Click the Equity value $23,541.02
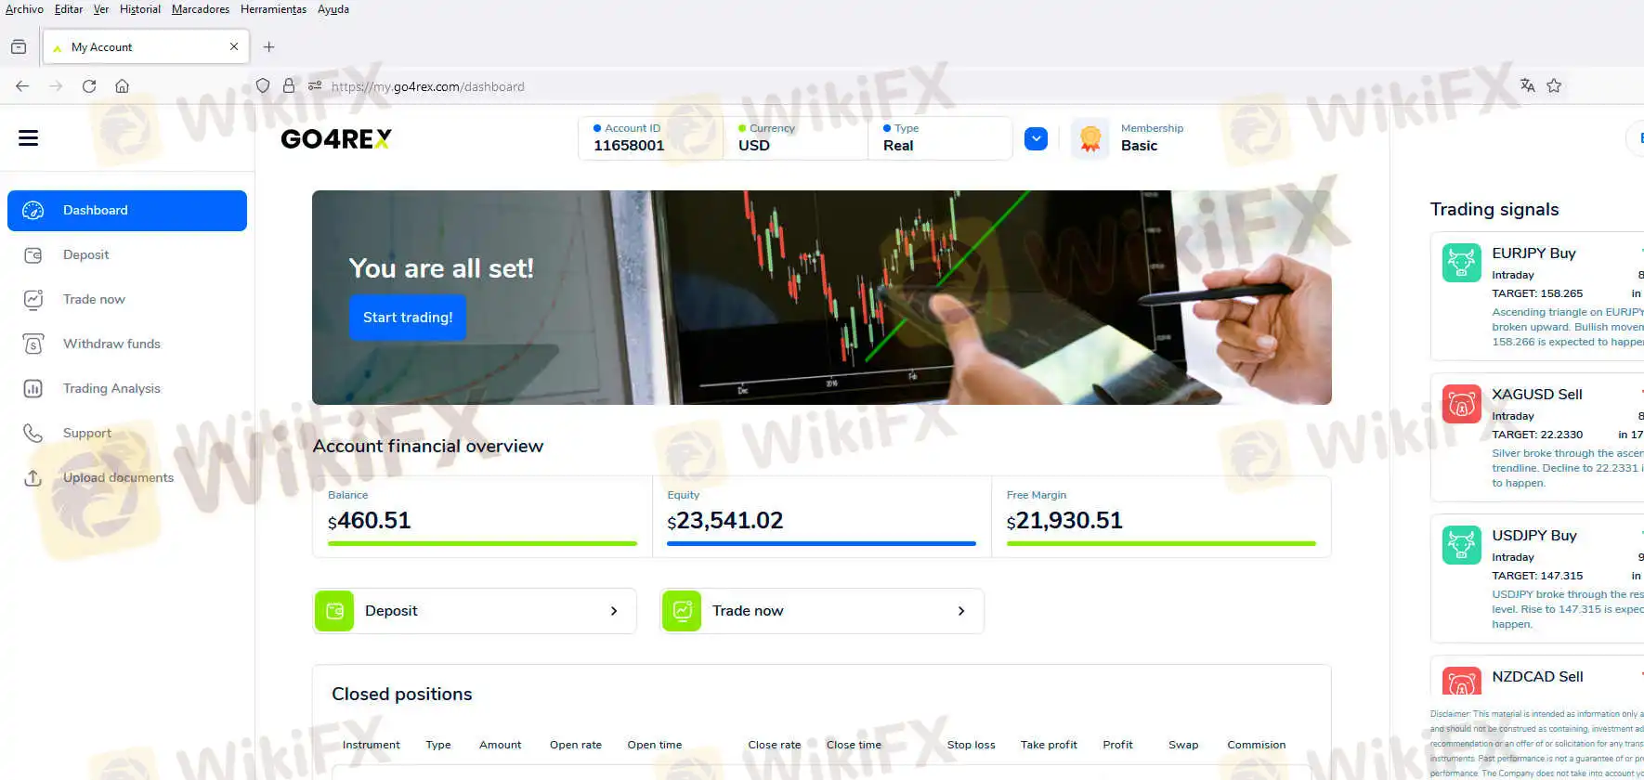This screenshot has height=780, width=1644. click(x=725, y=521)
